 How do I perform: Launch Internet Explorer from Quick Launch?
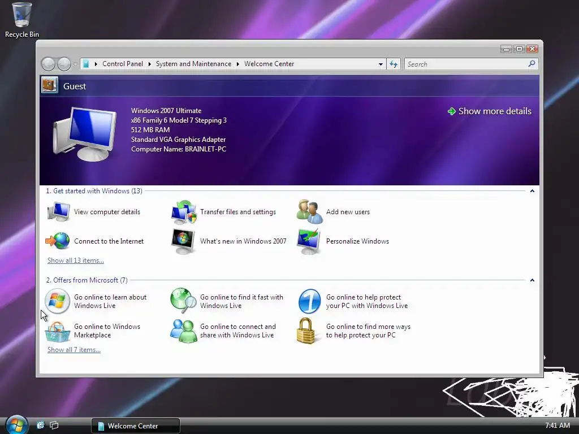[40, 425]
